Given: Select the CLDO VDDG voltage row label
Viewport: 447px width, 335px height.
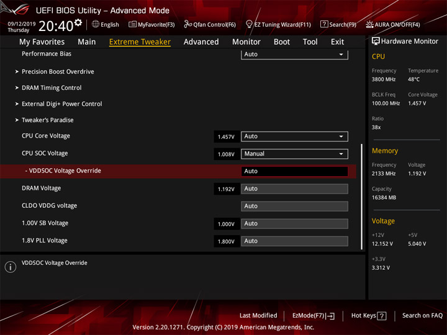Looking at the screenshot, I should coord(49,206).
